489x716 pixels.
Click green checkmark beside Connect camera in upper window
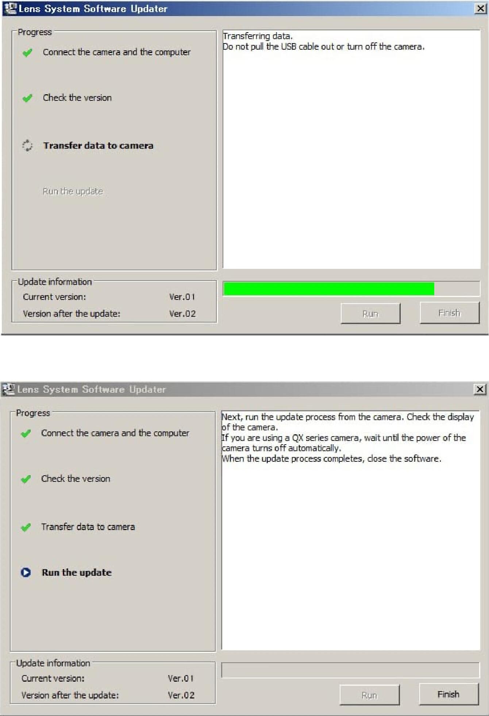click(x=27, y=53)
